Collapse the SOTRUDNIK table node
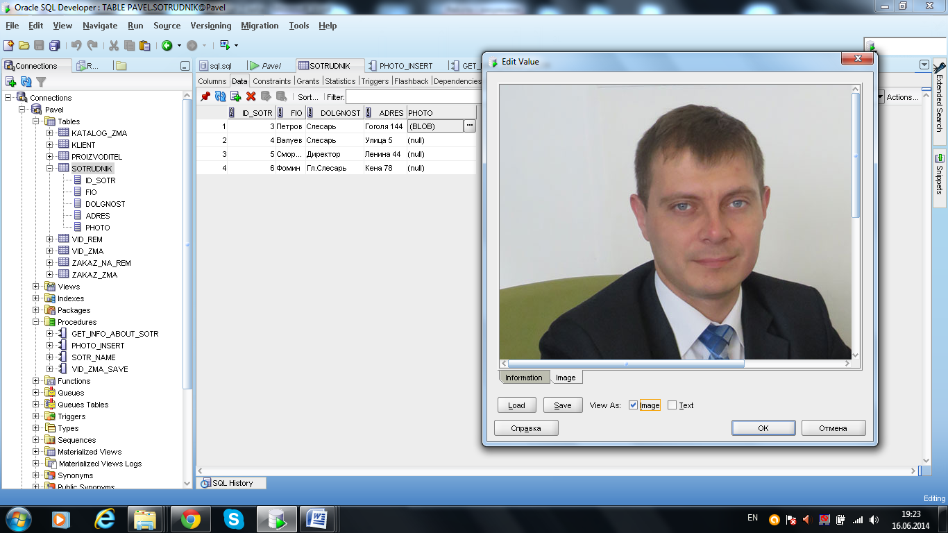This screenshot has width=948, height=533. [x=49, y=169]
